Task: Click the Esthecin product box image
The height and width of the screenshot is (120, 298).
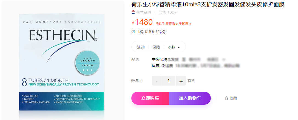Action: [61, 63]
